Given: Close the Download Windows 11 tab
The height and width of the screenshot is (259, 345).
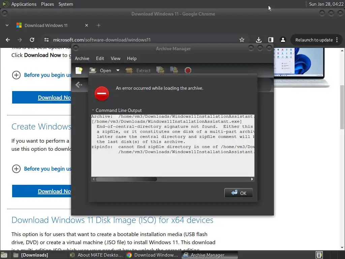Looking at the screenshot, I should tap(87, 25).
